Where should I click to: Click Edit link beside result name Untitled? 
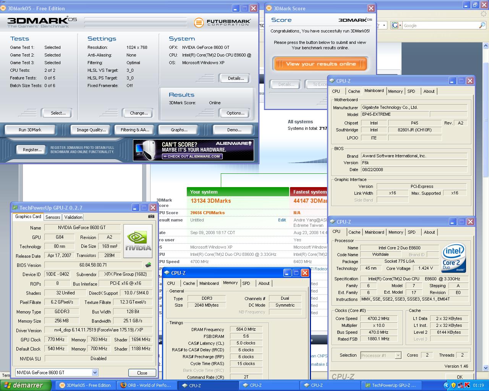click(282, 220)
